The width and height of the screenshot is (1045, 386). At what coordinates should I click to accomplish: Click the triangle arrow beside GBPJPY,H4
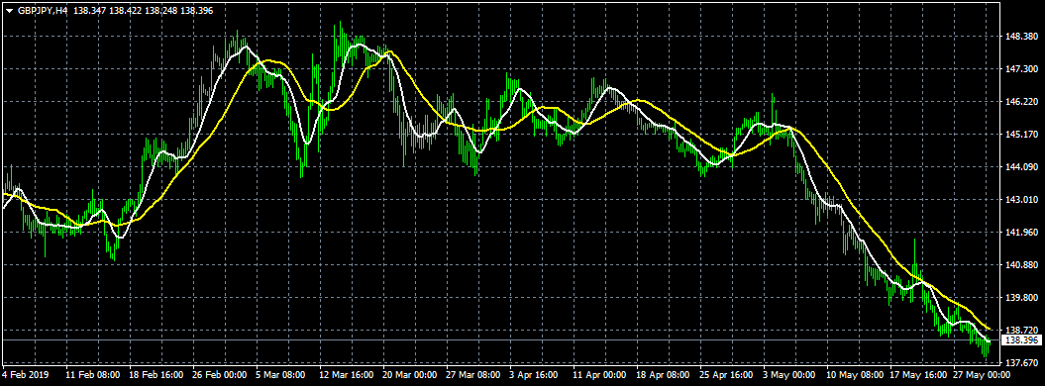9,11
